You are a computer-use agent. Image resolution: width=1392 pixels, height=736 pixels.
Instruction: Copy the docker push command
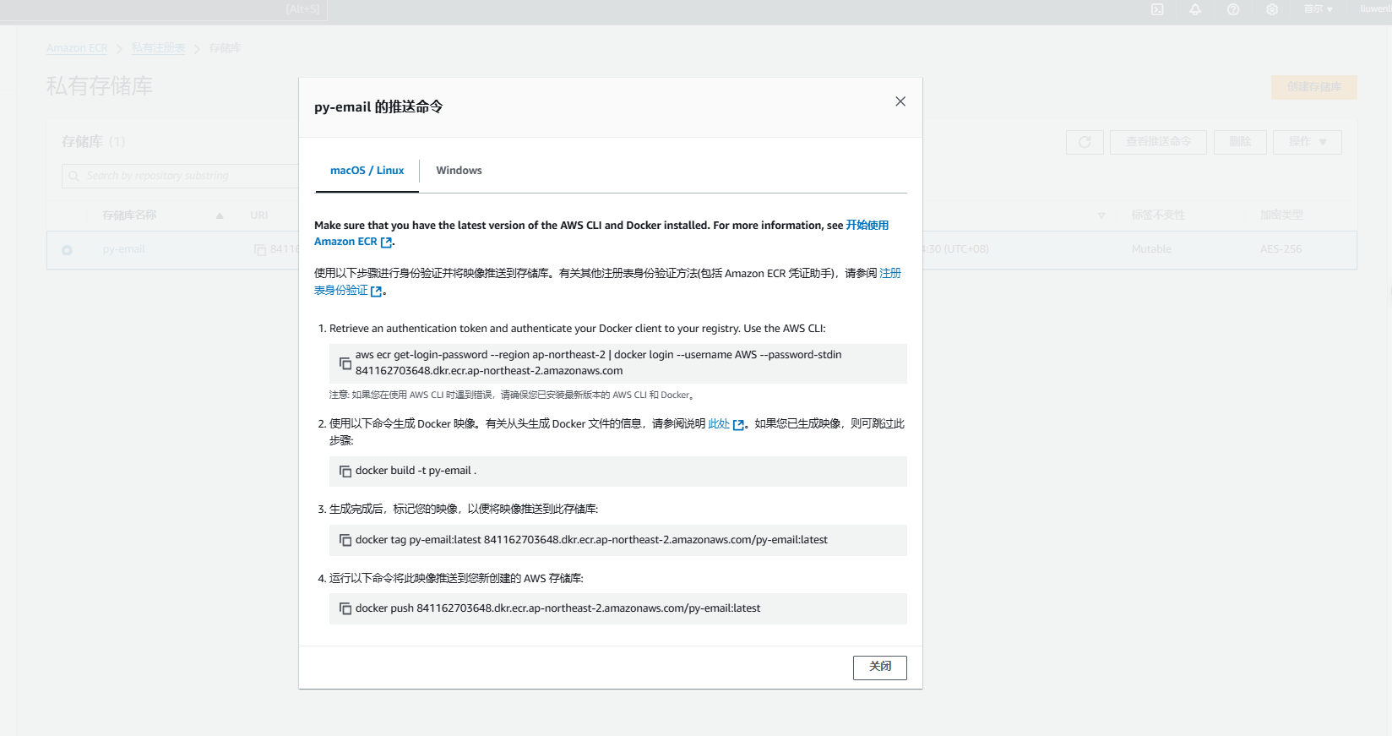tap(345, 608)
